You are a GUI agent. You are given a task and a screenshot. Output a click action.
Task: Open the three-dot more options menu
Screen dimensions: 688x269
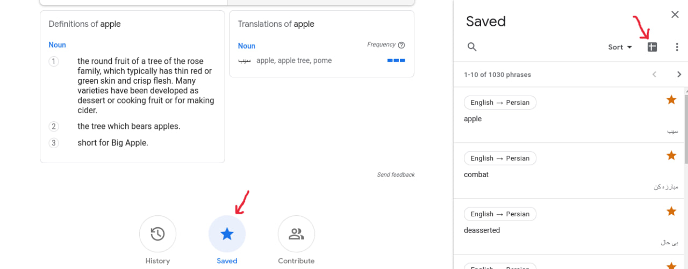tap(677, 47)
